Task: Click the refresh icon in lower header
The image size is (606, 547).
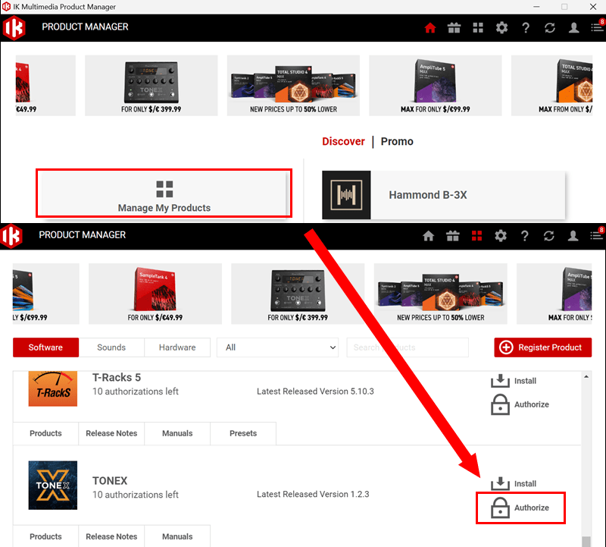Action: 548,236
